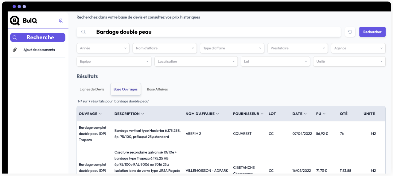Sort by DESCRIPTION column chevron
This screenshot has height=176, width=393.
(142, 114)
